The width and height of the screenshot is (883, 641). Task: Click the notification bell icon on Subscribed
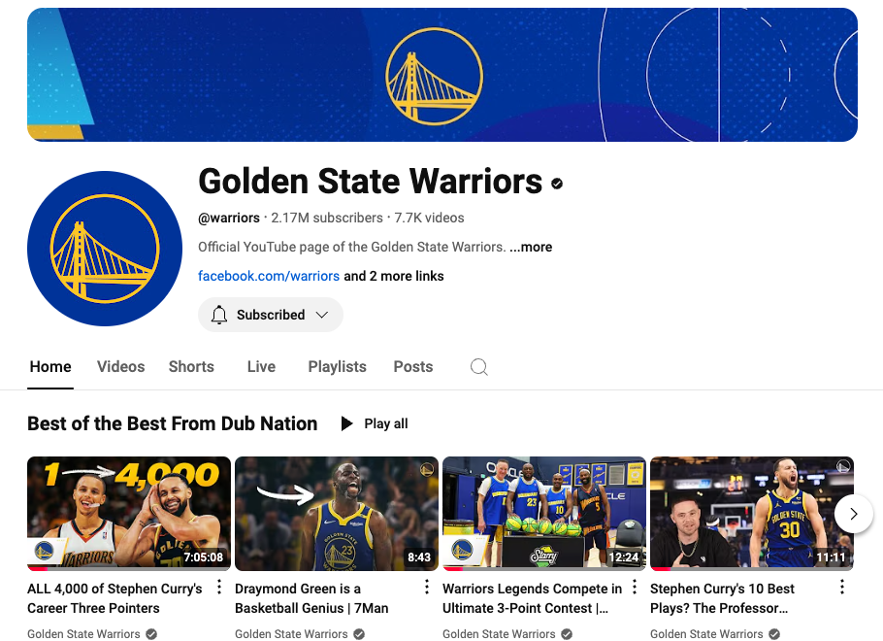(219, 315)
